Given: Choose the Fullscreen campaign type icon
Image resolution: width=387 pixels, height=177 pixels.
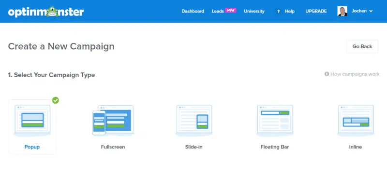Looking at the screenshot, I should coord(113,120).
